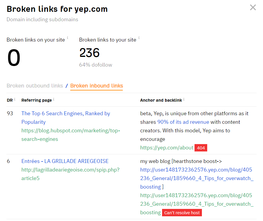Close the Broken links report
The width and height of the screenshot is (263, 221).
point(253,8)
